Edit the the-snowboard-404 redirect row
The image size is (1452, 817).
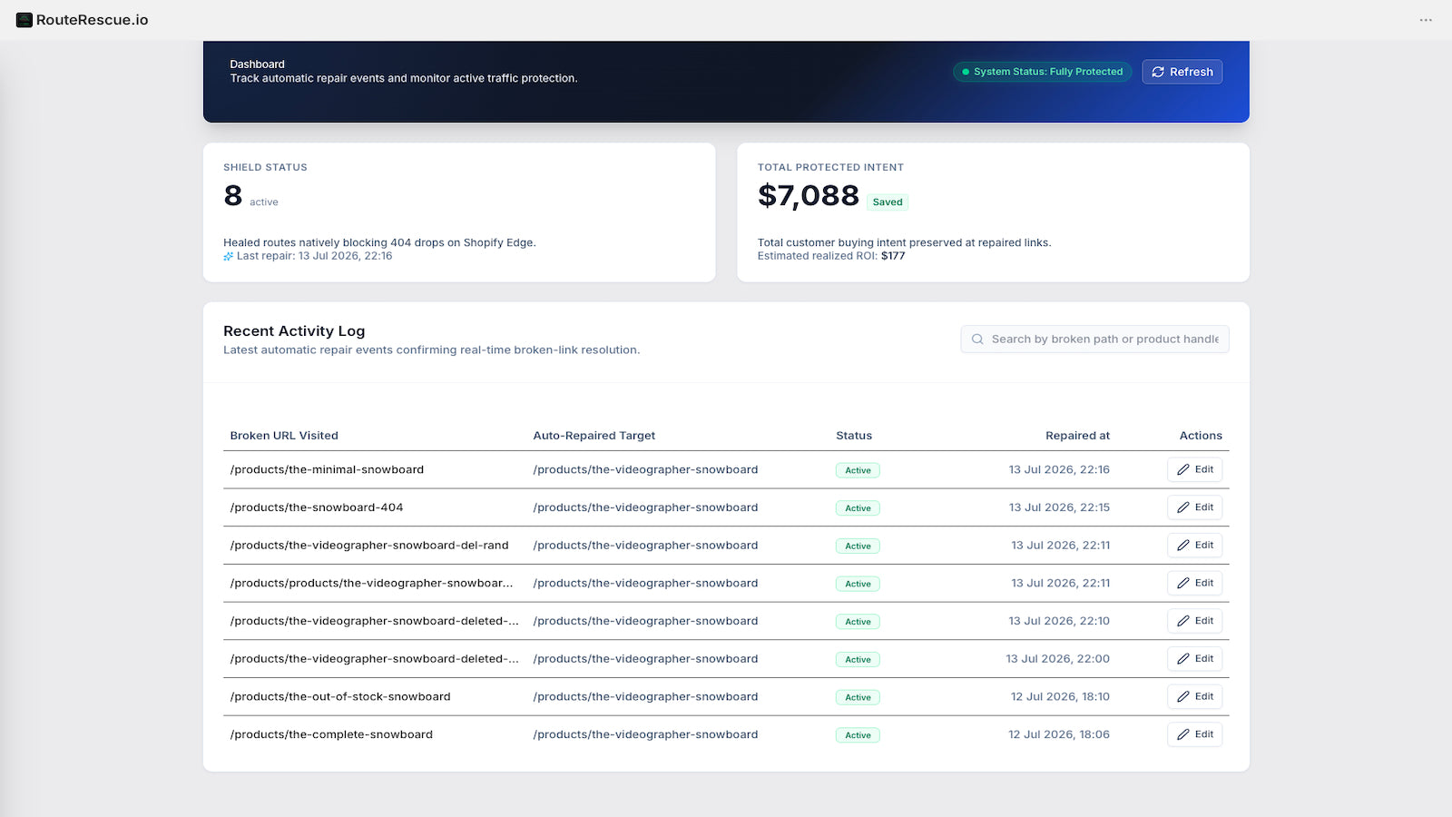pos(1194,507)
